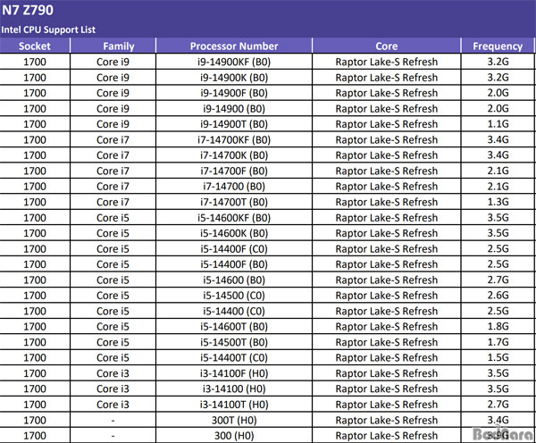Click the 3.2G frequency for i9-14900K (B0)
The image size is (536, 443).
point(498,78)
